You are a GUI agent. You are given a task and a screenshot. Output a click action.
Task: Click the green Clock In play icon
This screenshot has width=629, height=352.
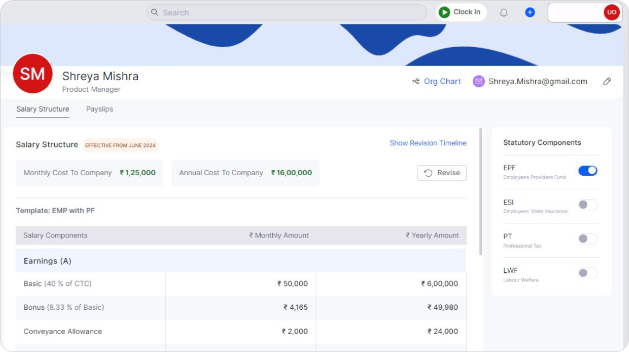pyautogui.click(x=445, y=12)
